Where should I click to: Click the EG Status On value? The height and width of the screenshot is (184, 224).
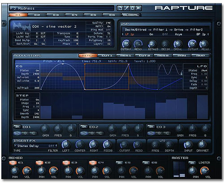[x=37, y=71]
